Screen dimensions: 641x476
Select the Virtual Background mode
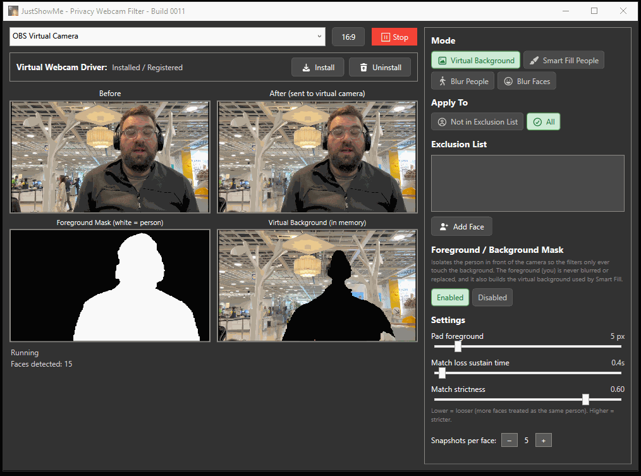pyautogui.click(x=475, y=60)
